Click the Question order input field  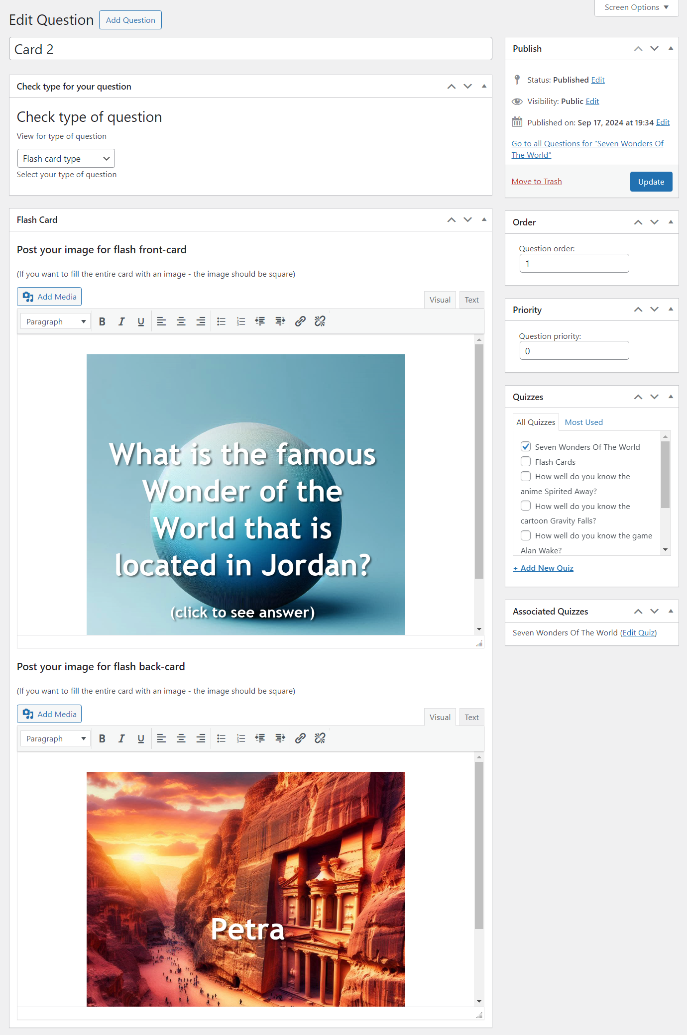(x=574, y=263)
